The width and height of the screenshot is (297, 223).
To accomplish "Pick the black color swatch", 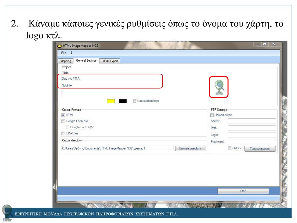I will (x=123, y=101).
